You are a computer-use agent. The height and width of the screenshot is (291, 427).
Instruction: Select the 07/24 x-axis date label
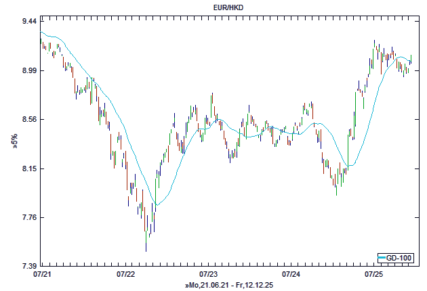point(291,275)
